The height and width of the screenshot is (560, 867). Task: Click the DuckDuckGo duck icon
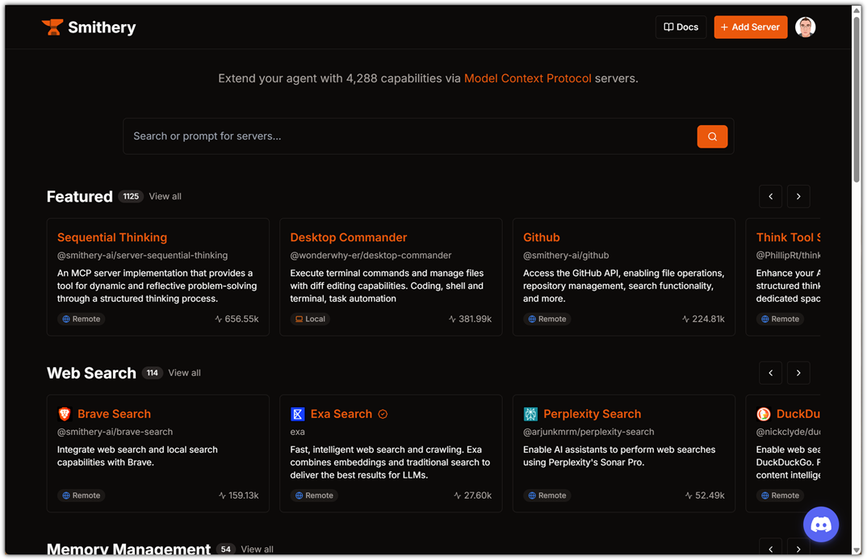point(763,413)
